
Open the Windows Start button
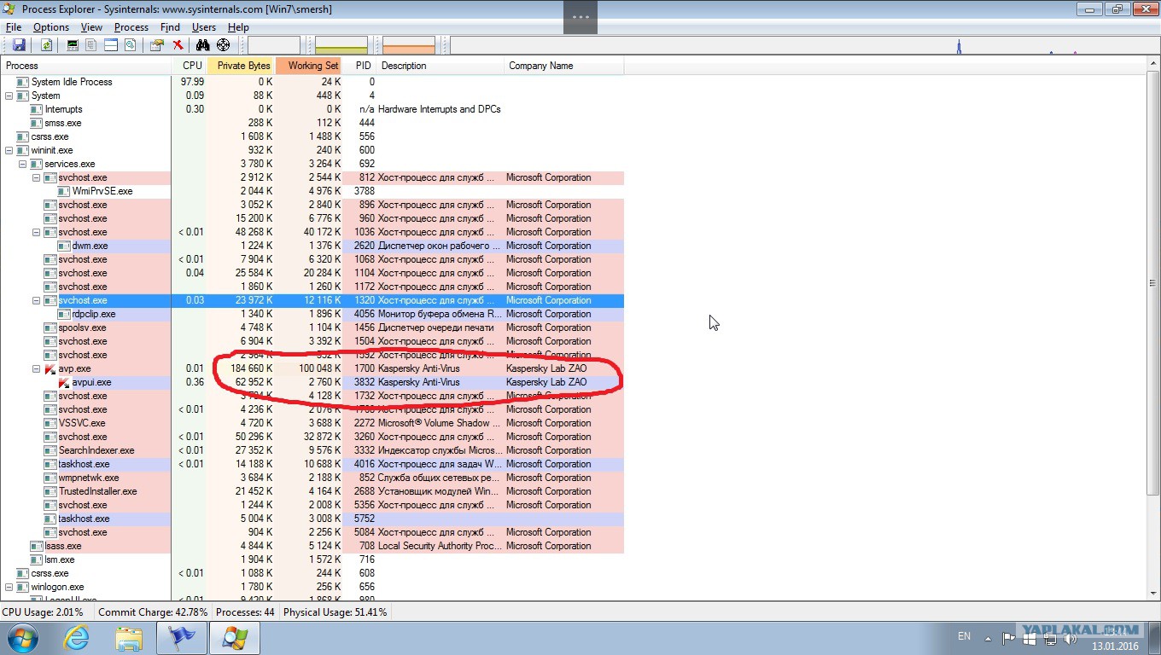coord(21,638)
